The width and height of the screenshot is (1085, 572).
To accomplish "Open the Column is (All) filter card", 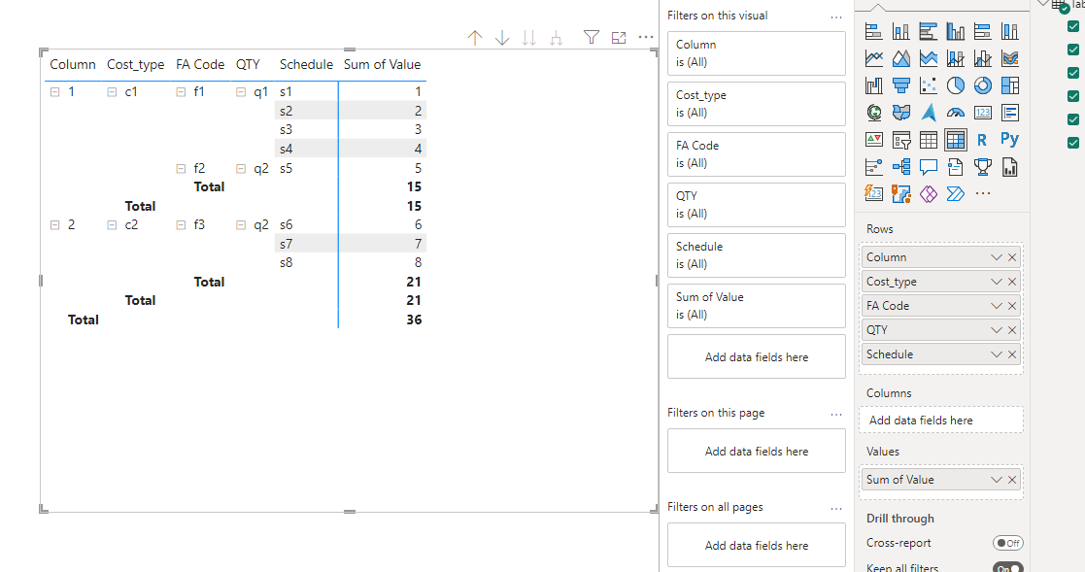I will 757,53.
